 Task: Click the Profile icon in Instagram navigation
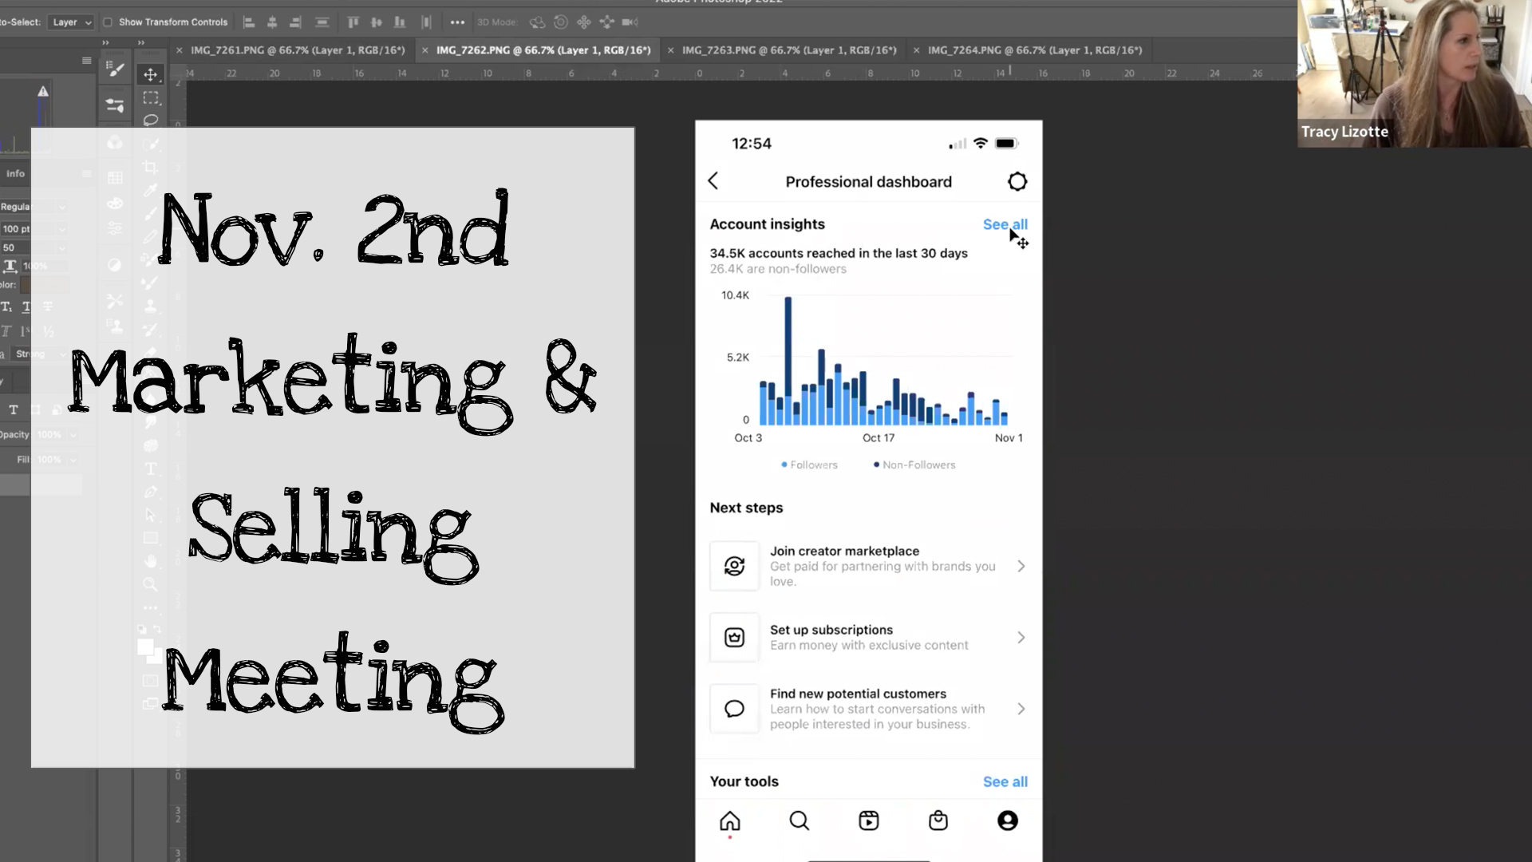[x=1008, y=820]
